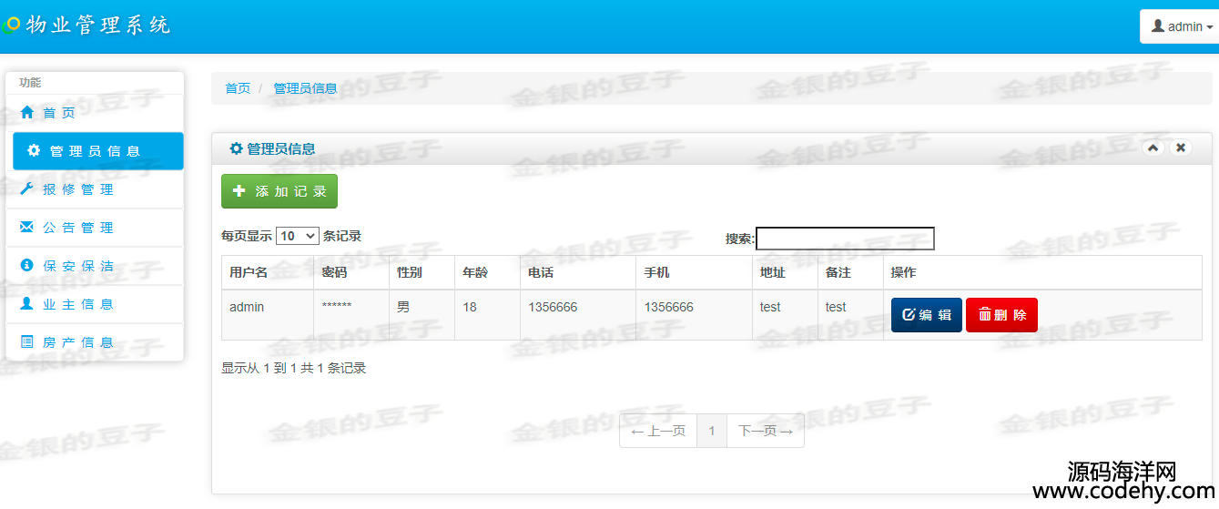Screen dimensions: 1219x509
Task: Open the 每页显示 records-per-page dropdown
Action: [298, 236]
